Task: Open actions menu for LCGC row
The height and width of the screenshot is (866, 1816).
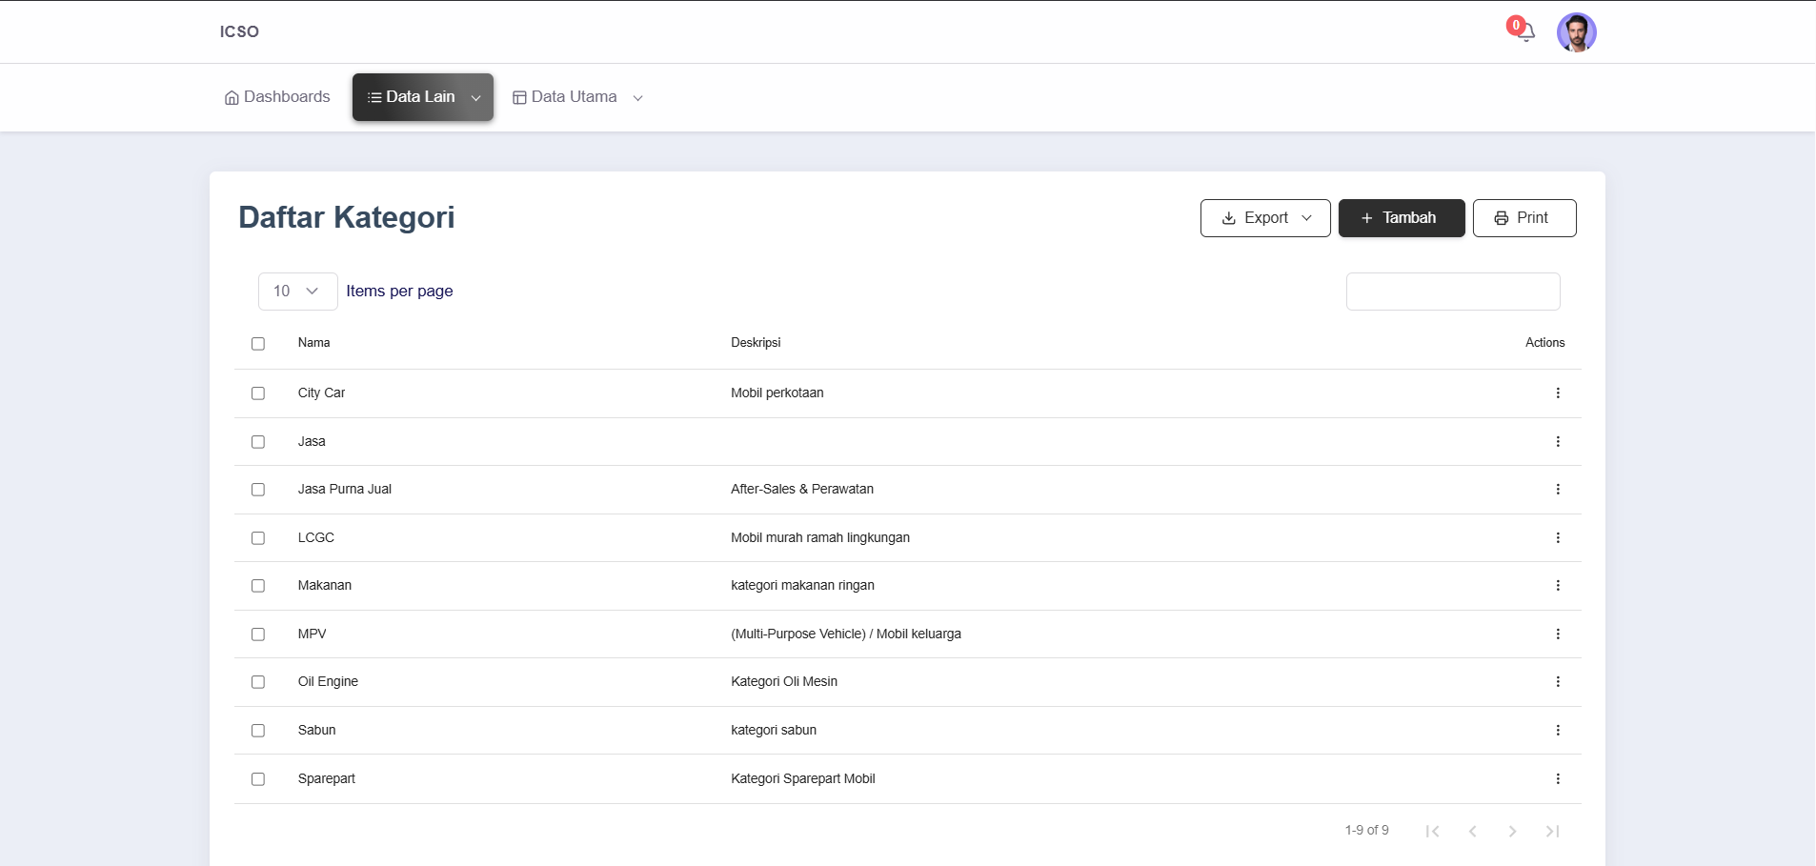Action: (1558, 538)
